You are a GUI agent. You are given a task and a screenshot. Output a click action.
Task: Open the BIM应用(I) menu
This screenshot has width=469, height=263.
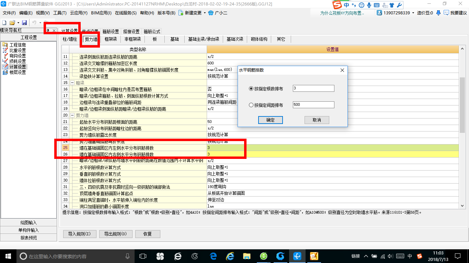click(101, 13)
